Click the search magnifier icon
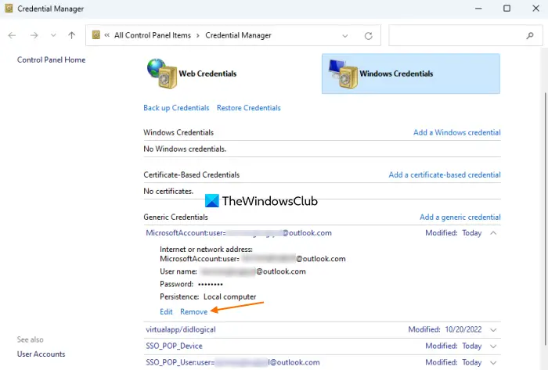The height and width of the screenshot is (370, 548). tap(530, 35)
